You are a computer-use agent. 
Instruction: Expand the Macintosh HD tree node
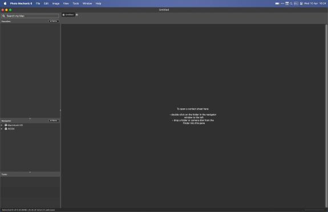[2, 125]
